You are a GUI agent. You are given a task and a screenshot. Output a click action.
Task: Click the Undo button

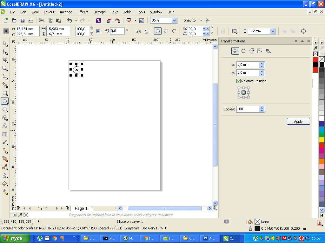point(70,20)
